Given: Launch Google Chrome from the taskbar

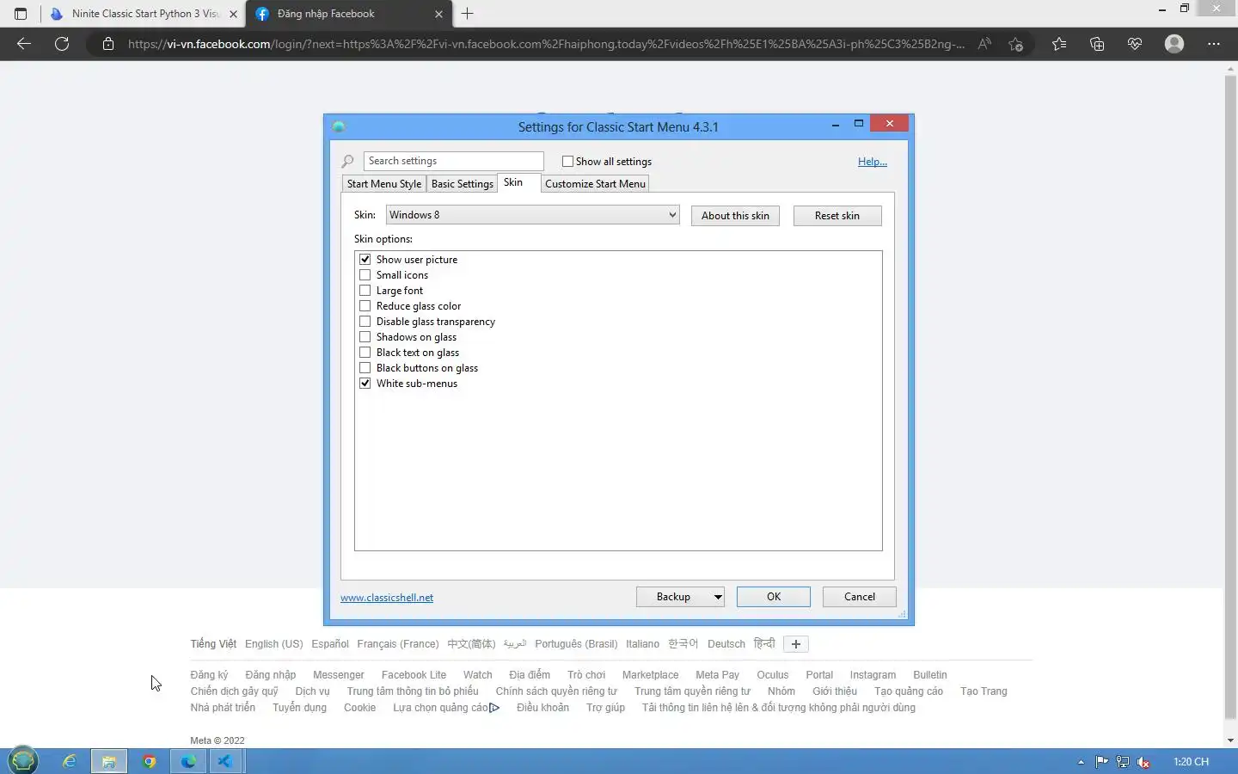Looking at the screenshot, I should pos(150,761).
